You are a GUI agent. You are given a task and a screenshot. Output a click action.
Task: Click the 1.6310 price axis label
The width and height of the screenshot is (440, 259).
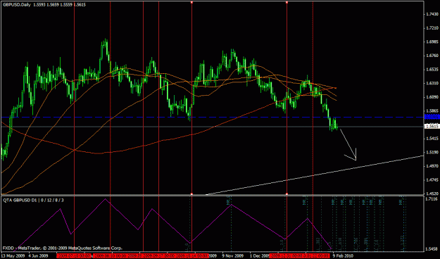pos(432,83)
